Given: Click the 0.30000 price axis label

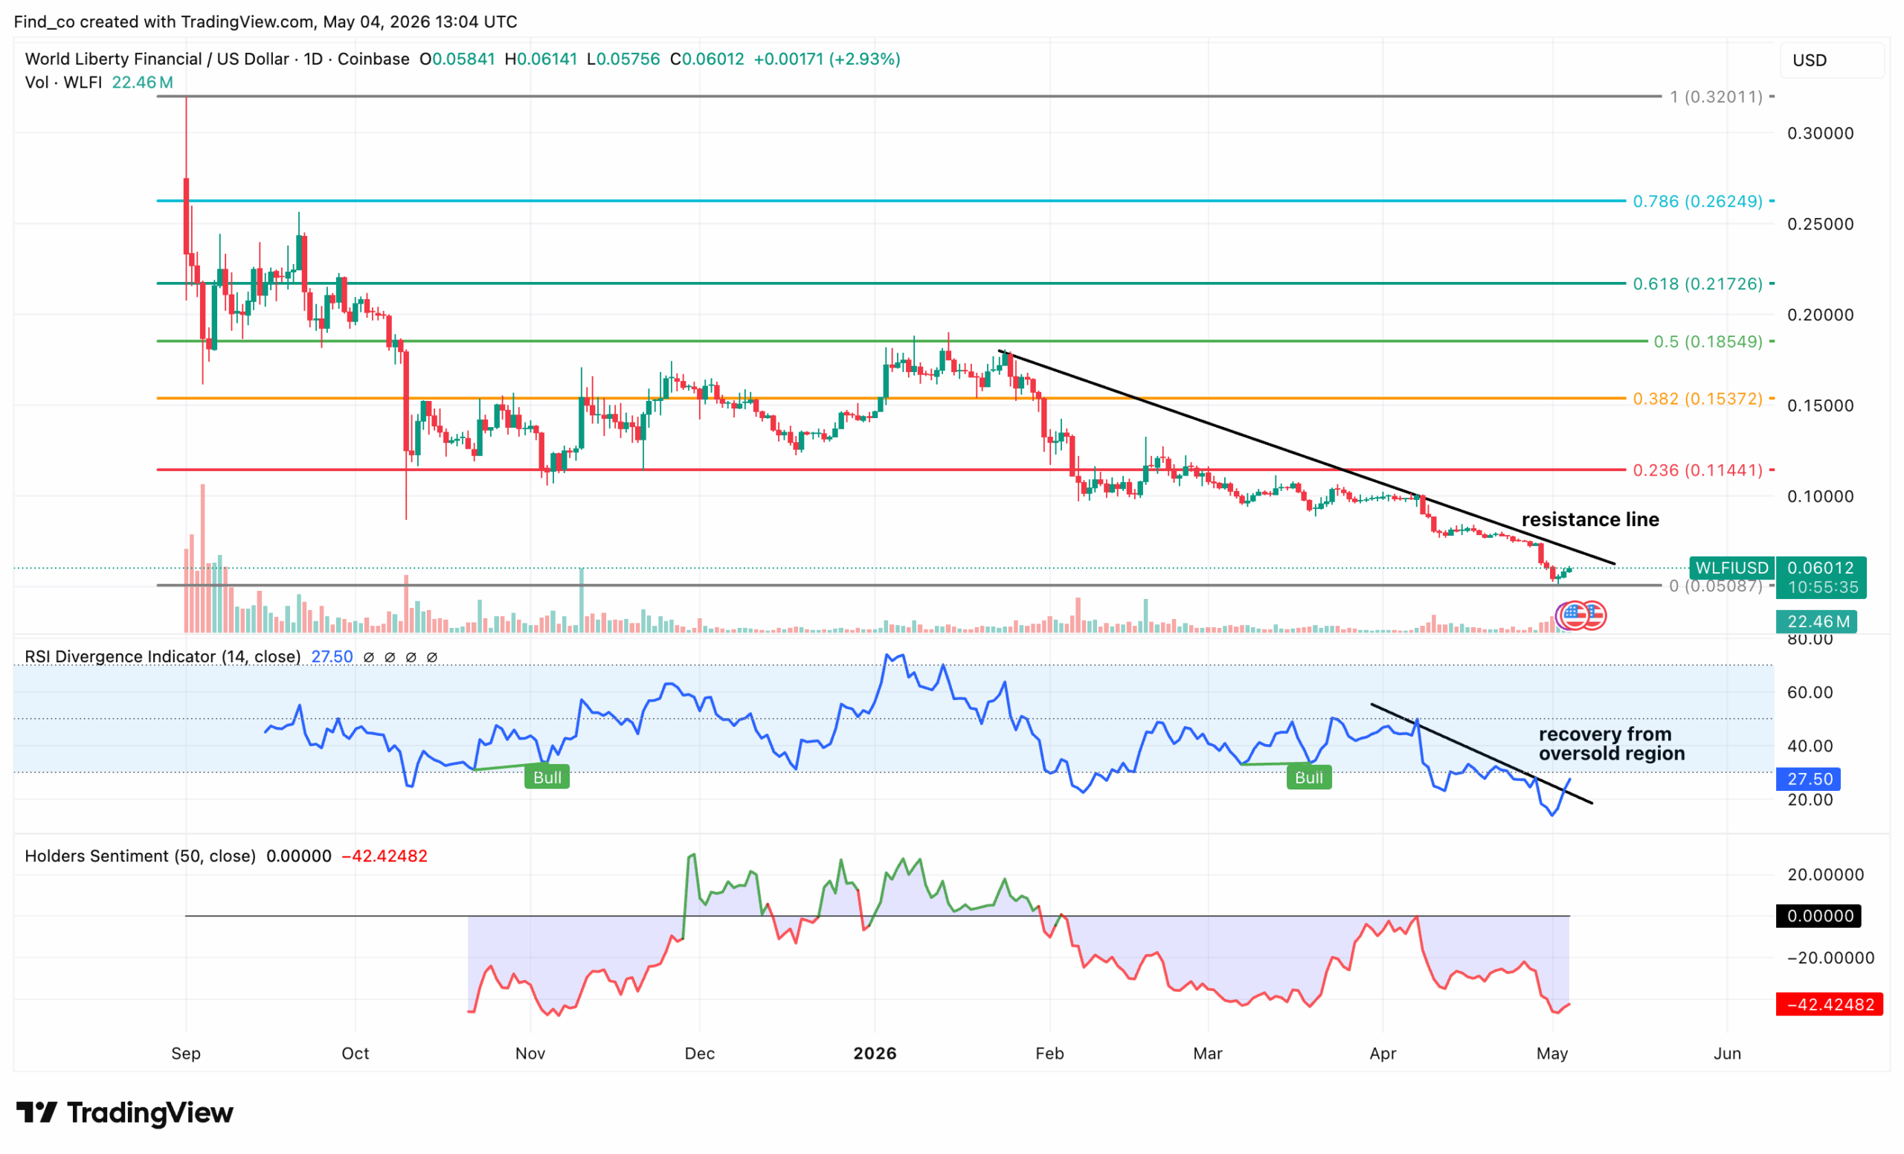Looking at the screenshot, I should tap(1820, 134).
